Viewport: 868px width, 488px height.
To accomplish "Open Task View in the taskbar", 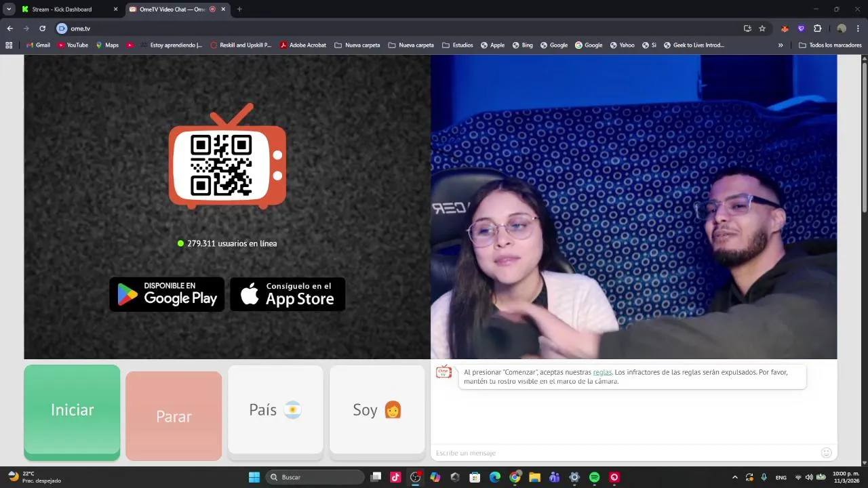I will (376, 477).
